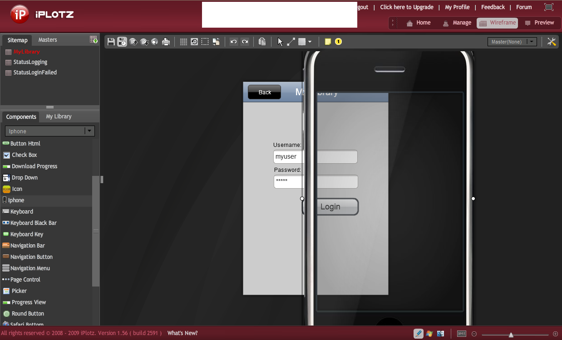
Task: Click the zoom out minus icon
Action: click(x=474, y=334)
